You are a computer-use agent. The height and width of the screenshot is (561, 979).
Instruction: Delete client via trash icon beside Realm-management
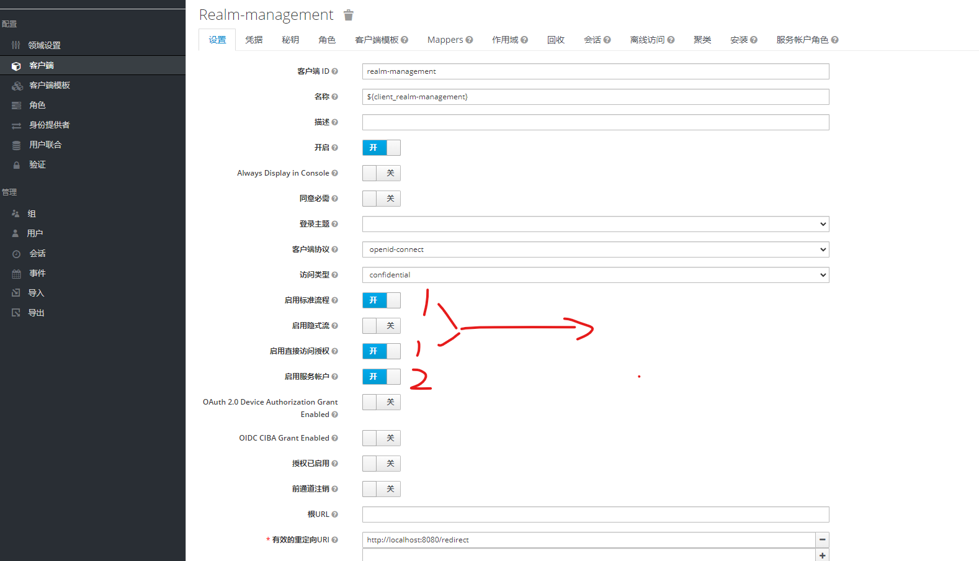349,15
